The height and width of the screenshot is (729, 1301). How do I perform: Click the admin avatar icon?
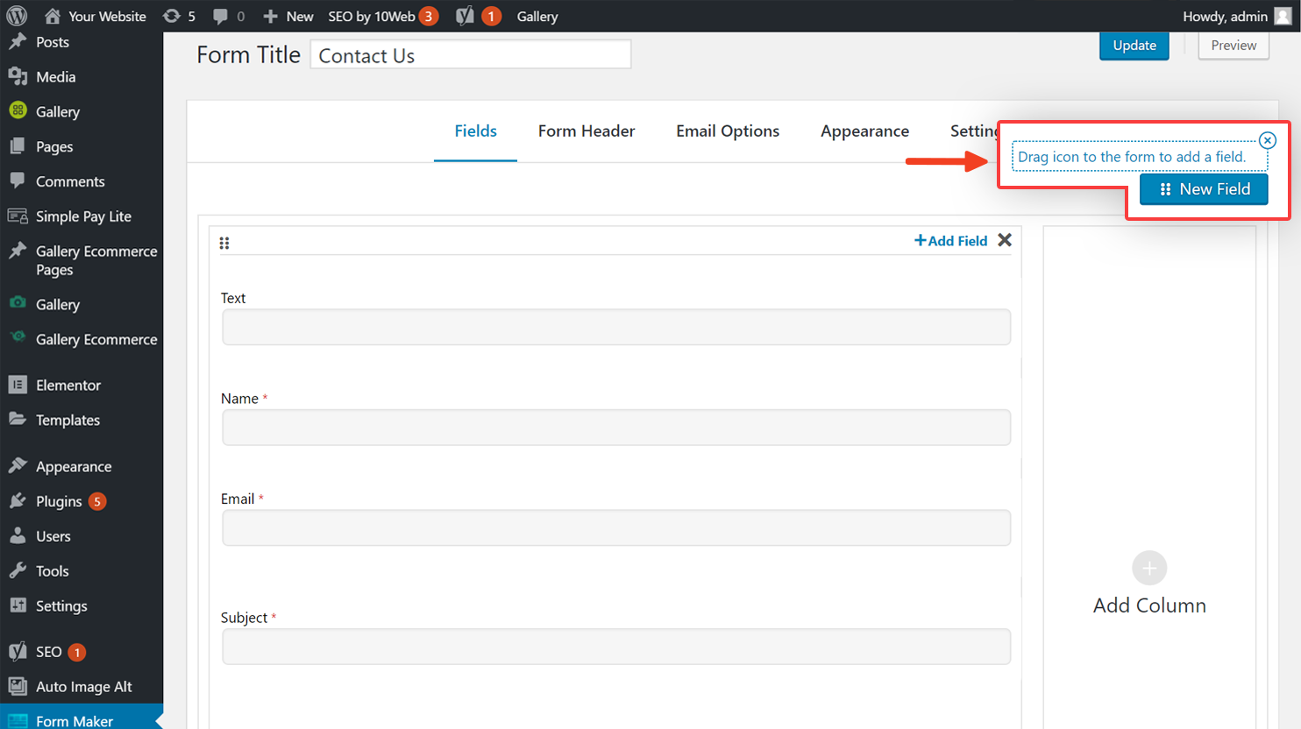[x=1283, y=16]
